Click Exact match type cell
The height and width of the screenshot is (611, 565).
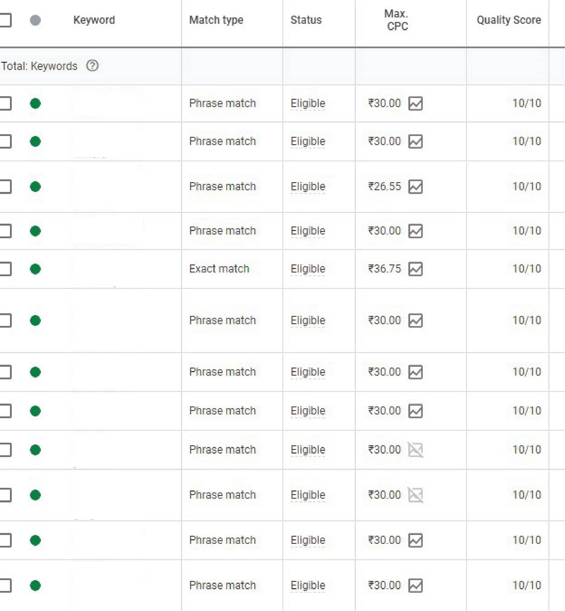219,269
